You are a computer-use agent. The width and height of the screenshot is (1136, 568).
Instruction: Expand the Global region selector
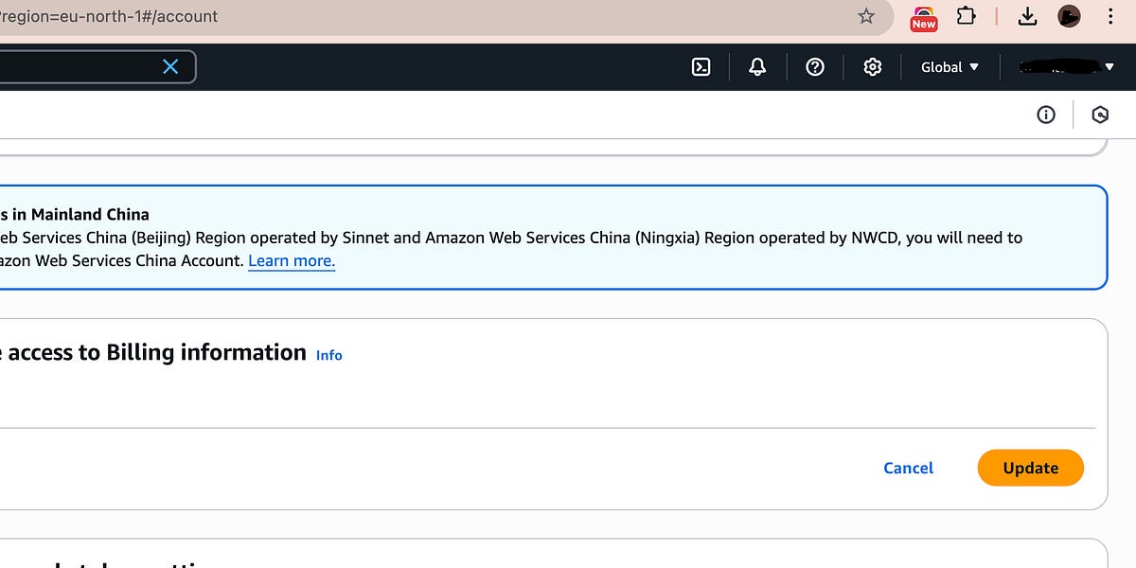(x=948, y=66)
